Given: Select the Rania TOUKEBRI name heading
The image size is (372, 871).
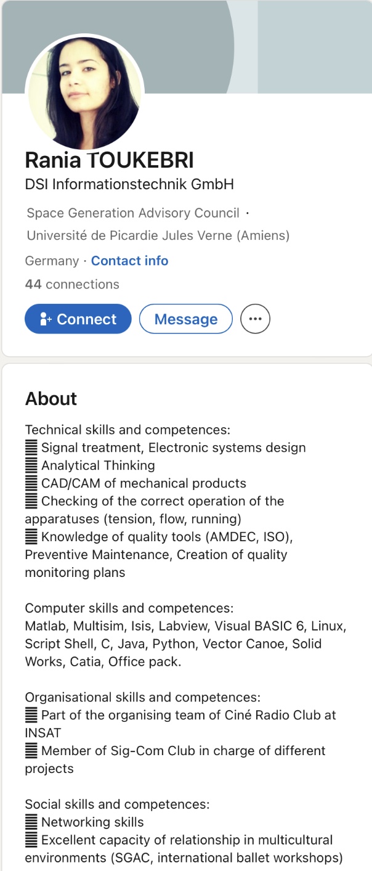Looking at the screenshot, I should (x=109, y=161).
